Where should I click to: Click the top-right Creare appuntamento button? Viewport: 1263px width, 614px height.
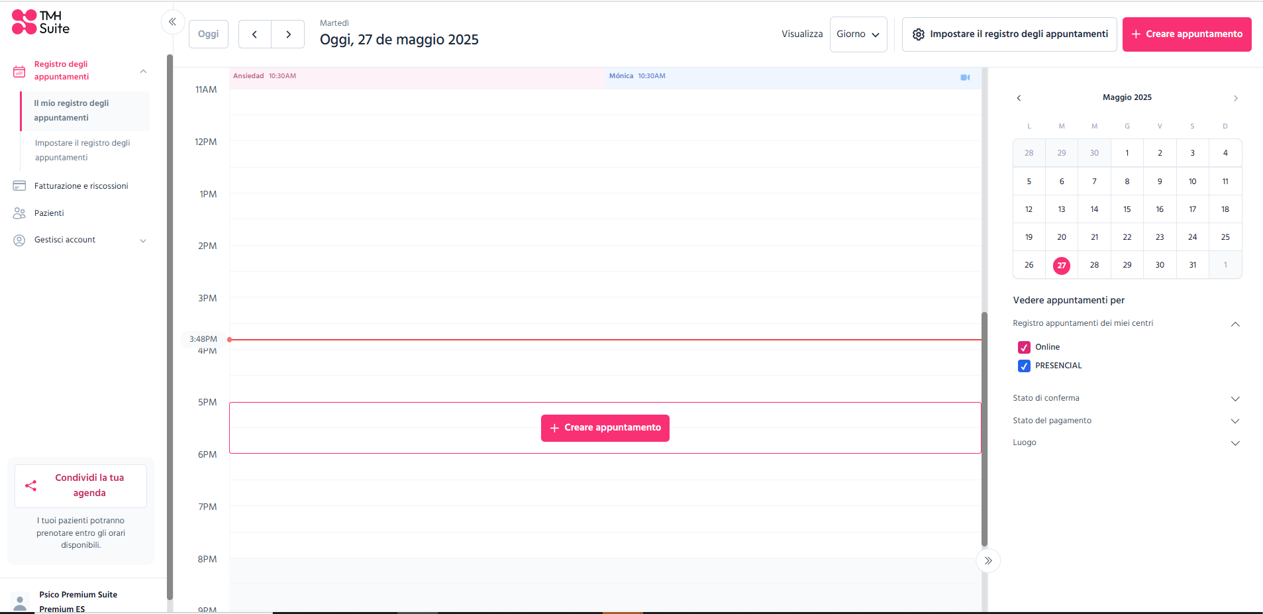point(1186,34)
